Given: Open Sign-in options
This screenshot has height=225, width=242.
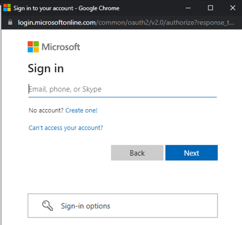Looking at the screenshot, I should coord(123,205).
